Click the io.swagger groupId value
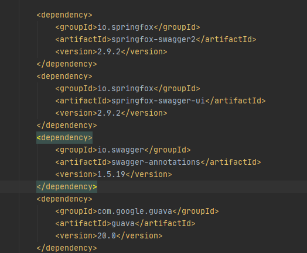Viewport: 307px width, 253px height. pos(121,150)
